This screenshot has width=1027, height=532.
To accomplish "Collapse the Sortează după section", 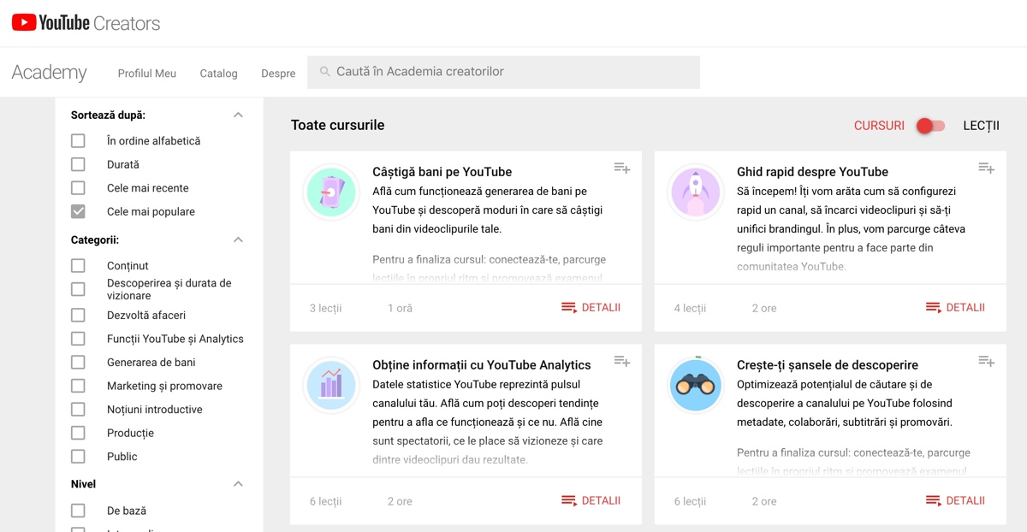I will [x=239, y=114].
